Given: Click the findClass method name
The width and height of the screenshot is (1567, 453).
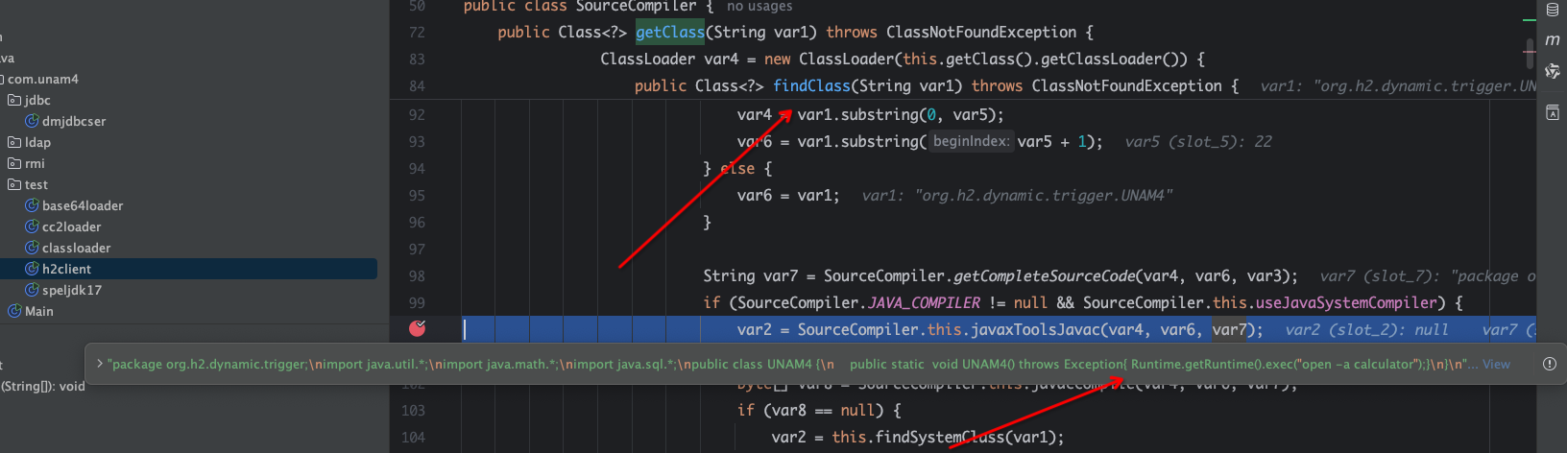Looking at the screenshot, I should pyautogui.click(x=811, y=85).
